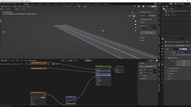Toggle Array modifier render display icon
This screenshot has height=107, width=191.
point(186,49)
